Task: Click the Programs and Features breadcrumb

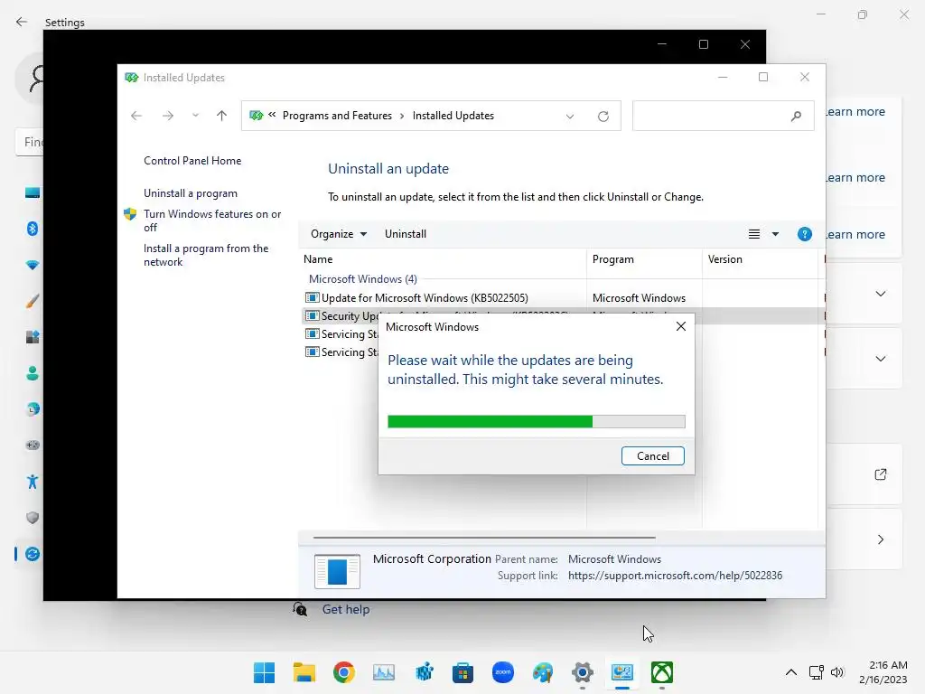Action: pos(337,116)
